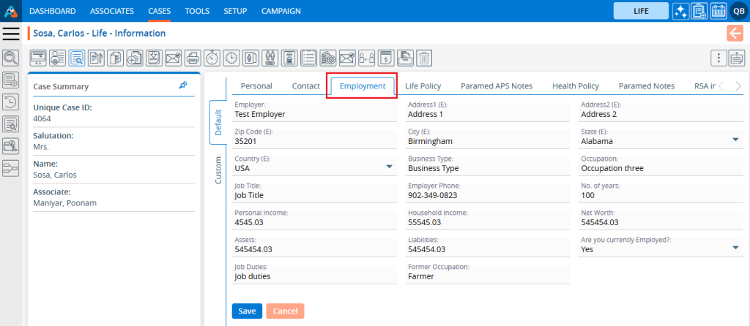Click the orange back arrow button
The image size is (750, 326).
734,33
